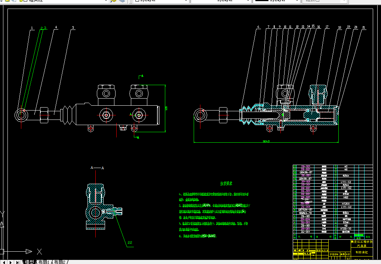This screenshot has height=264, width=381.
Task: Click the 制动主缸 drawing name in title block
Action: [362, 252]
